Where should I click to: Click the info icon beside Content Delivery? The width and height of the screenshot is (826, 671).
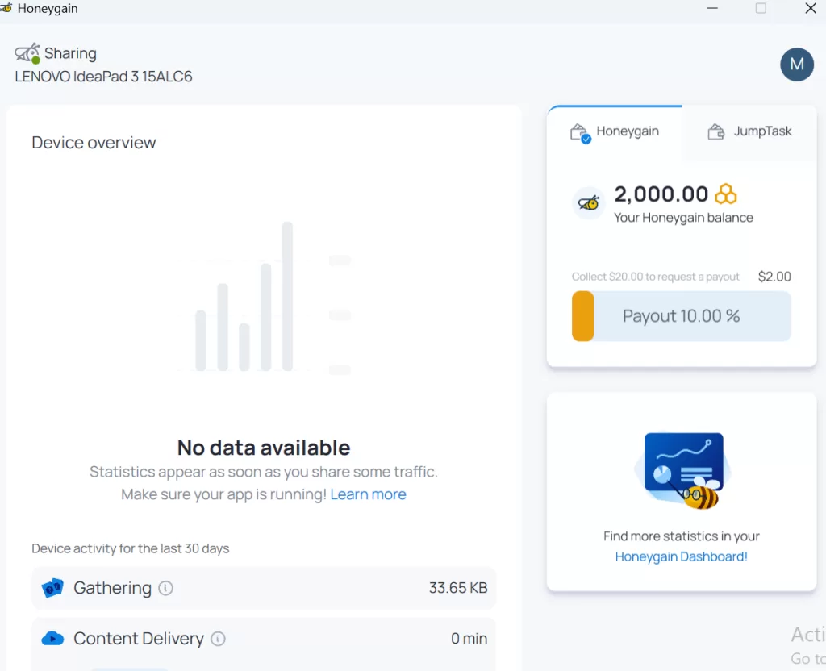(218, 639)
